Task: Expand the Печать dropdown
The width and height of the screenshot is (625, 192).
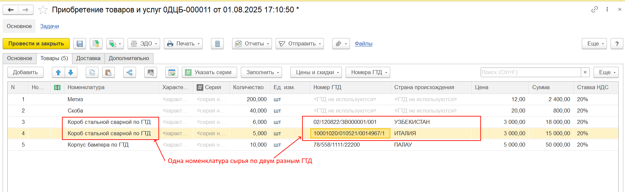Action: pyautogui.click(x=183, y=44)
